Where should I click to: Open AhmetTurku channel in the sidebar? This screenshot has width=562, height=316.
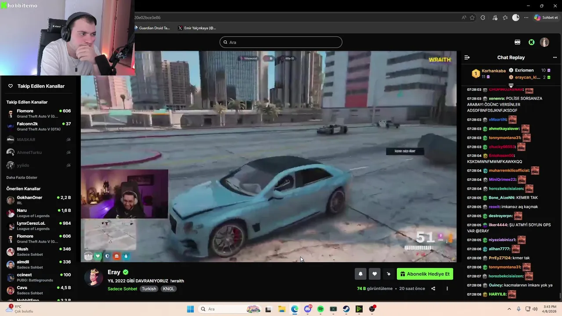39,152
